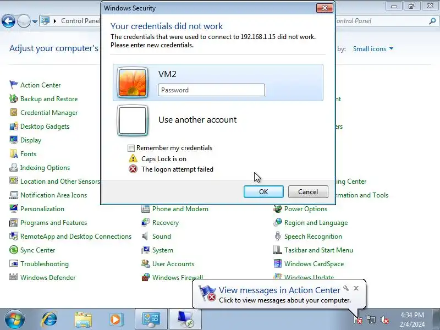Open the Desktop Gadgets icon
Viewport: 440px width, 330px height.
point(13,126)
